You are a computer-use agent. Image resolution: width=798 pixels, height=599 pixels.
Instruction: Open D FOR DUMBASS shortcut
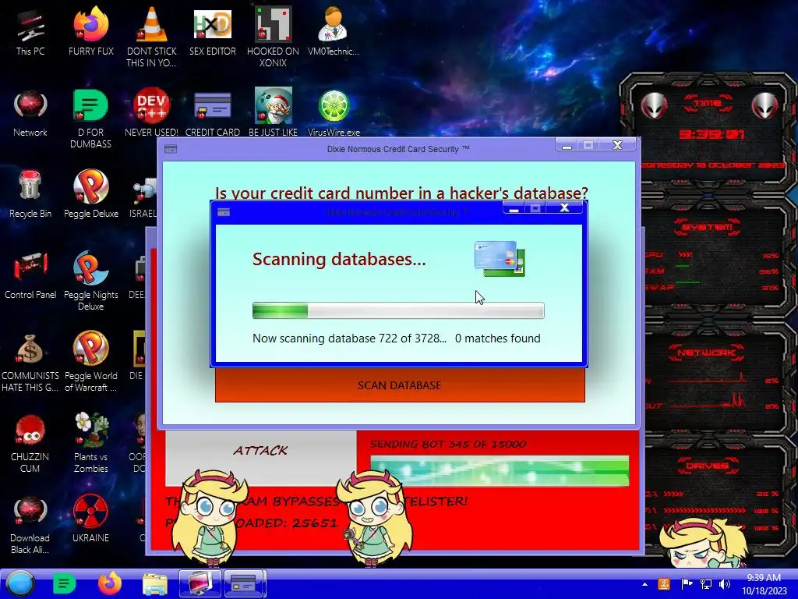90,119
